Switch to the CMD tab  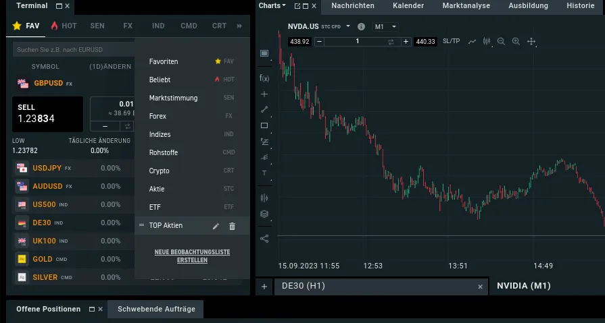[x=189, y=26]
